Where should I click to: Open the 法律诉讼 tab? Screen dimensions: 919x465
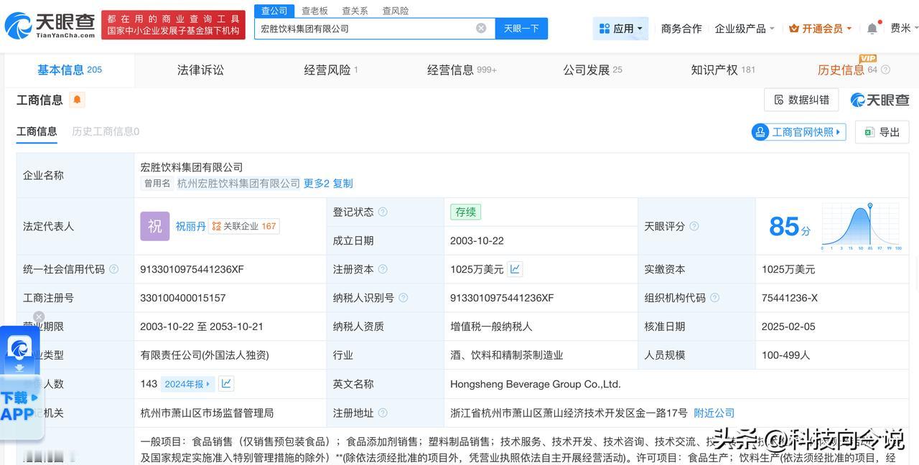tap(200, 70)
